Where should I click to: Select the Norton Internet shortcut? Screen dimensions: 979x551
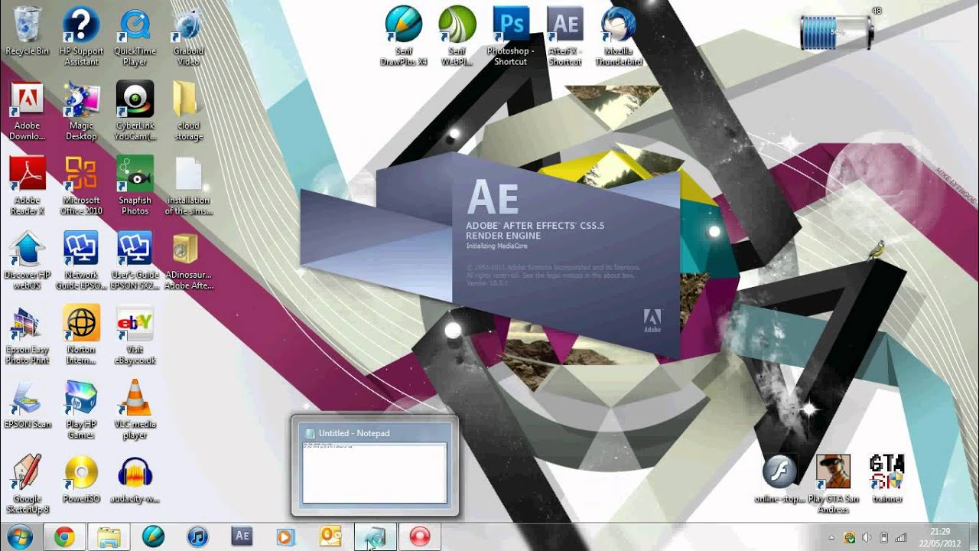[81, 335]
